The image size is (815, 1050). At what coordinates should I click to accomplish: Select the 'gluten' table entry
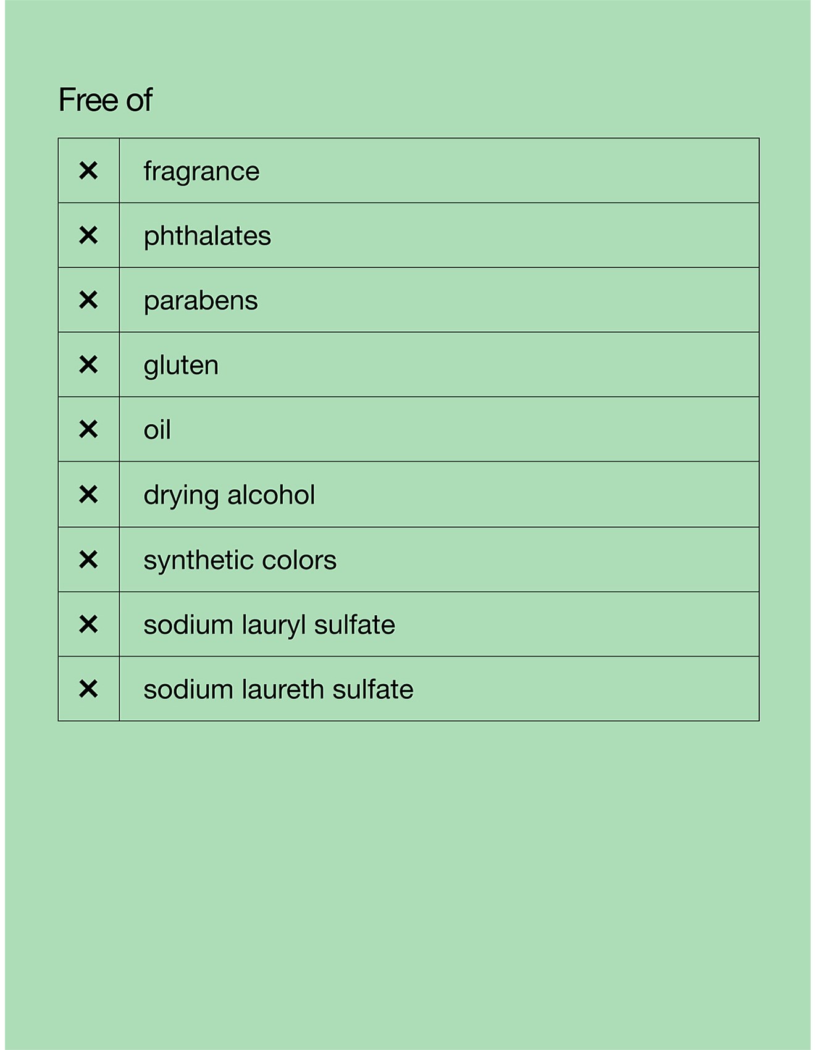pos(181,366)
